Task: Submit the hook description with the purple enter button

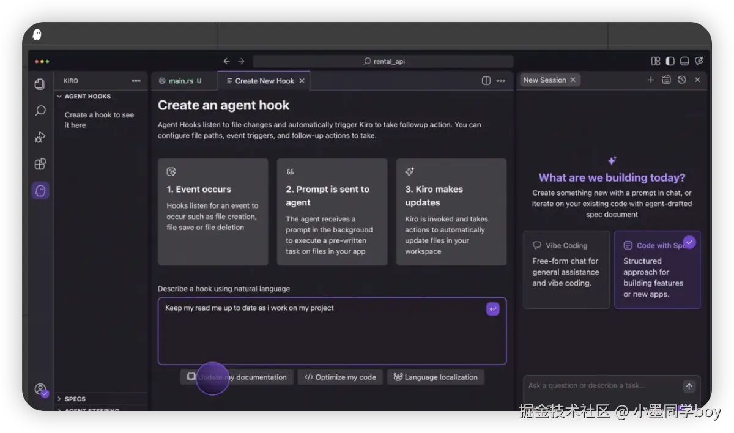Action: (x=493, y=309)
